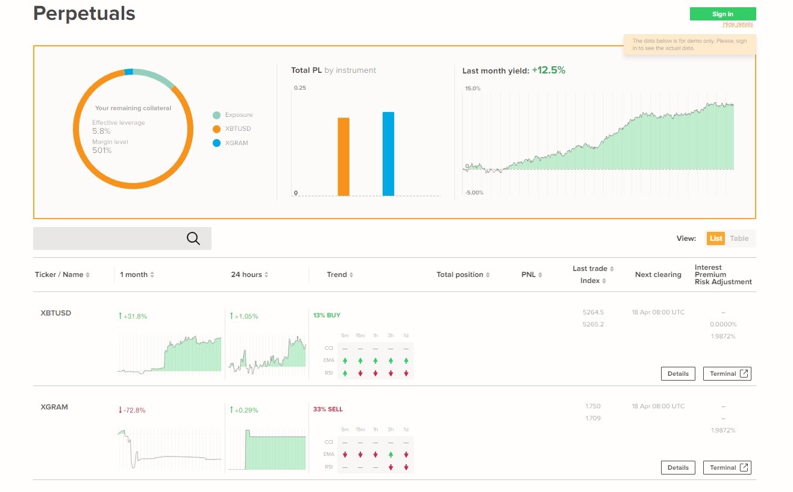Click XBTUSD orange legend dot
Image resolution: width=793 pixels, height=492 pixels.
pyautogui.click(x=216, y=129)
